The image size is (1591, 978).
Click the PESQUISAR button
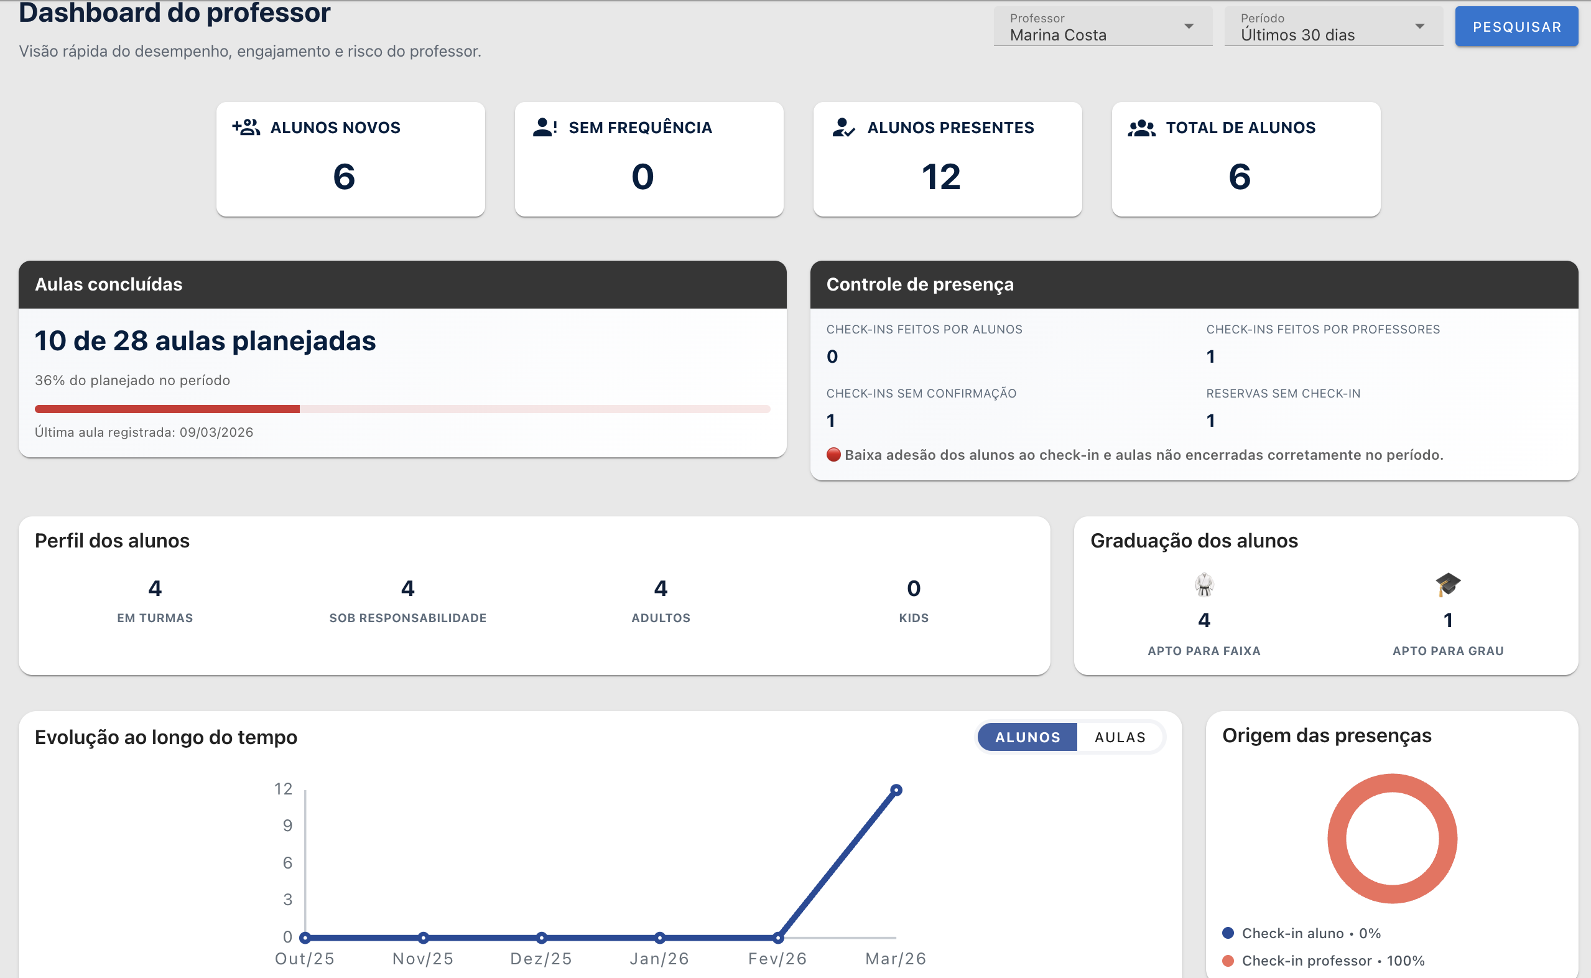[1516, 27]
